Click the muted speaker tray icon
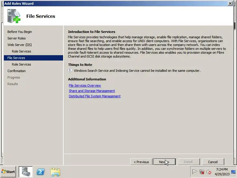 209,172
